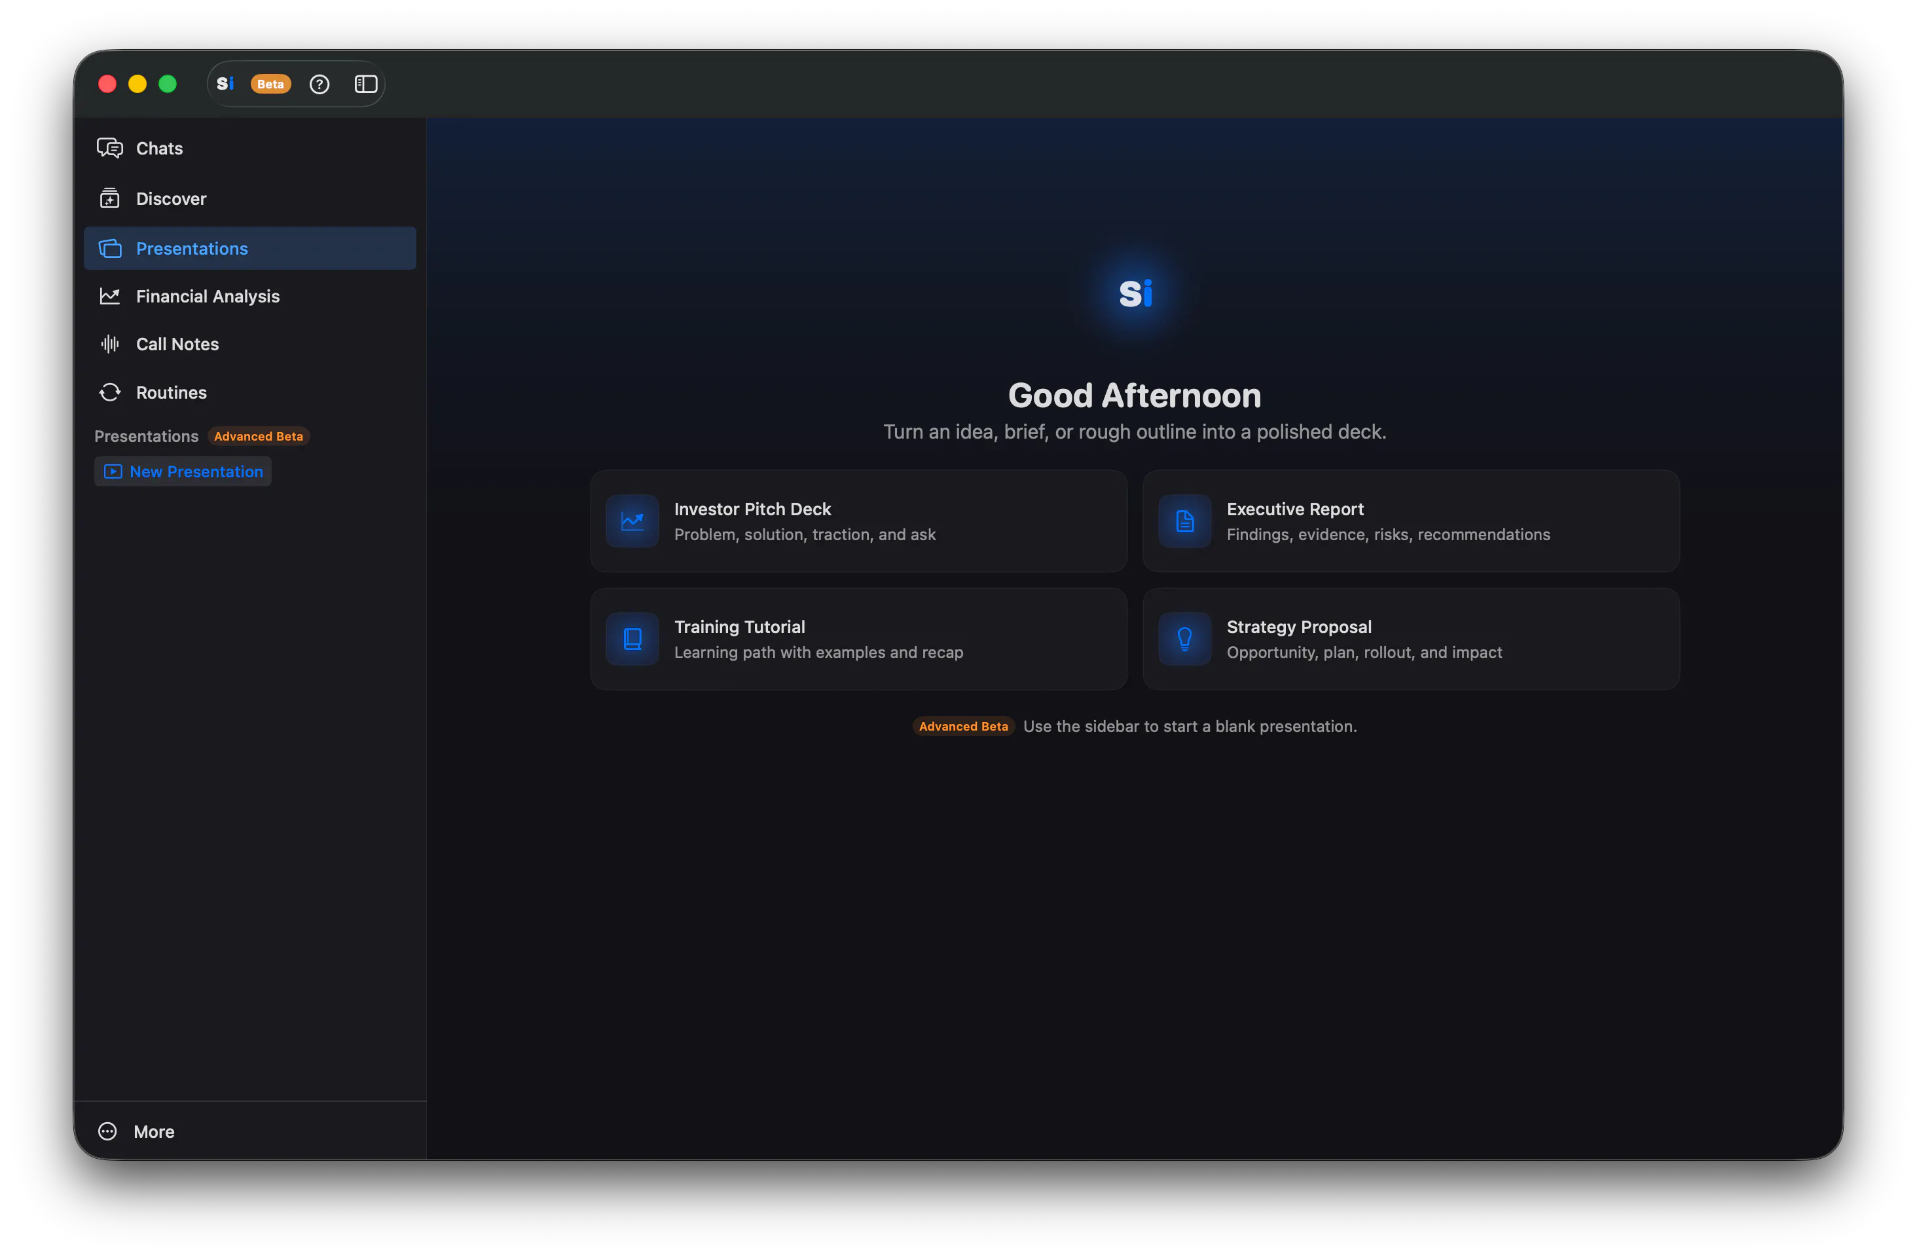
Task: Click the Si logo in the title bar
Action: [x=225, y=84]
